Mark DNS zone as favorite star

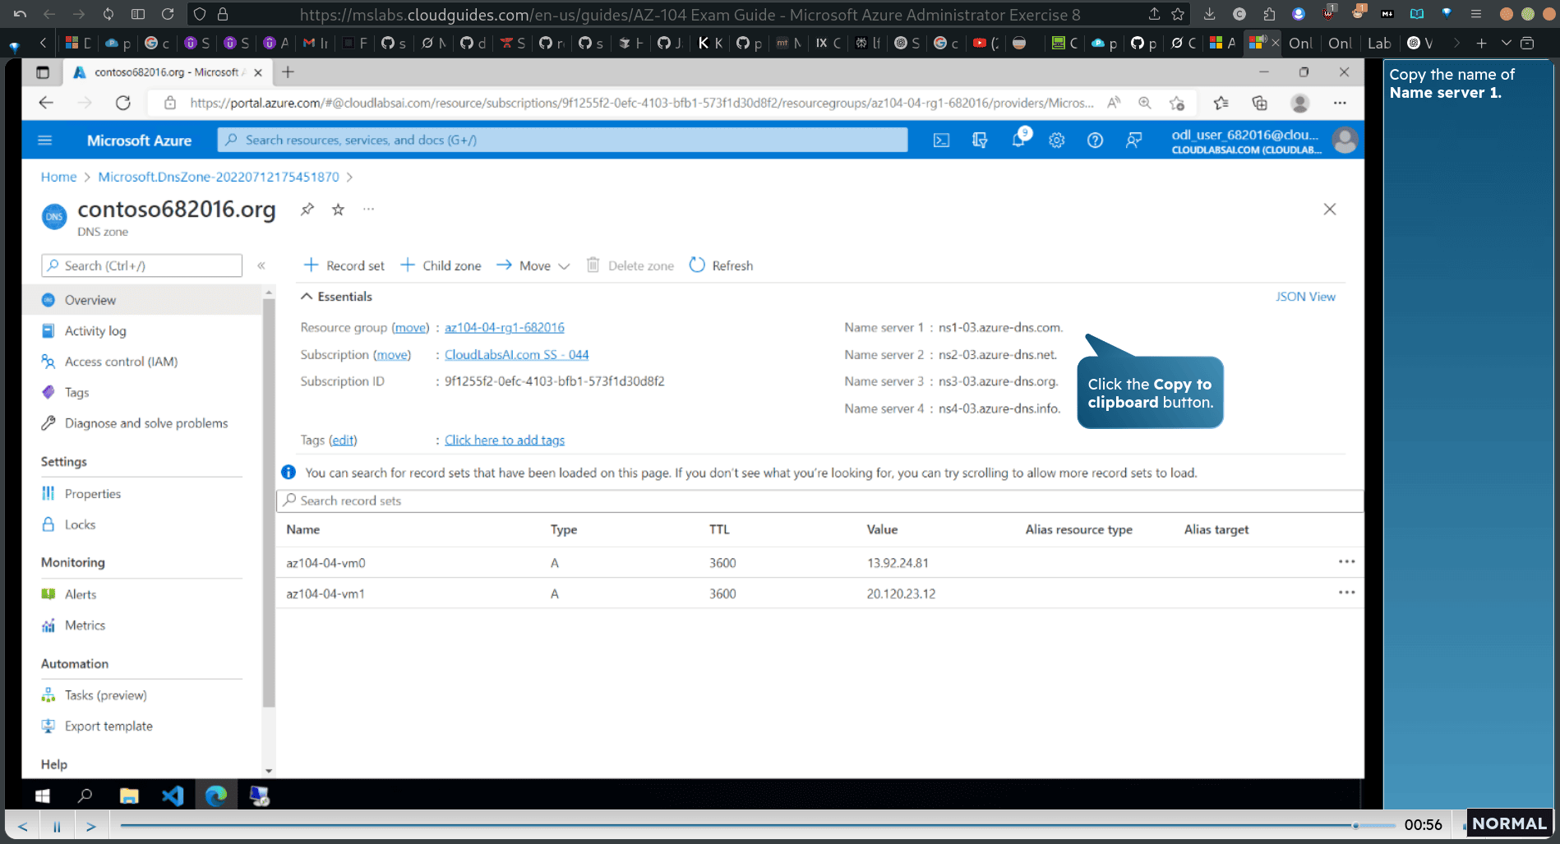(x=338, y=210)
